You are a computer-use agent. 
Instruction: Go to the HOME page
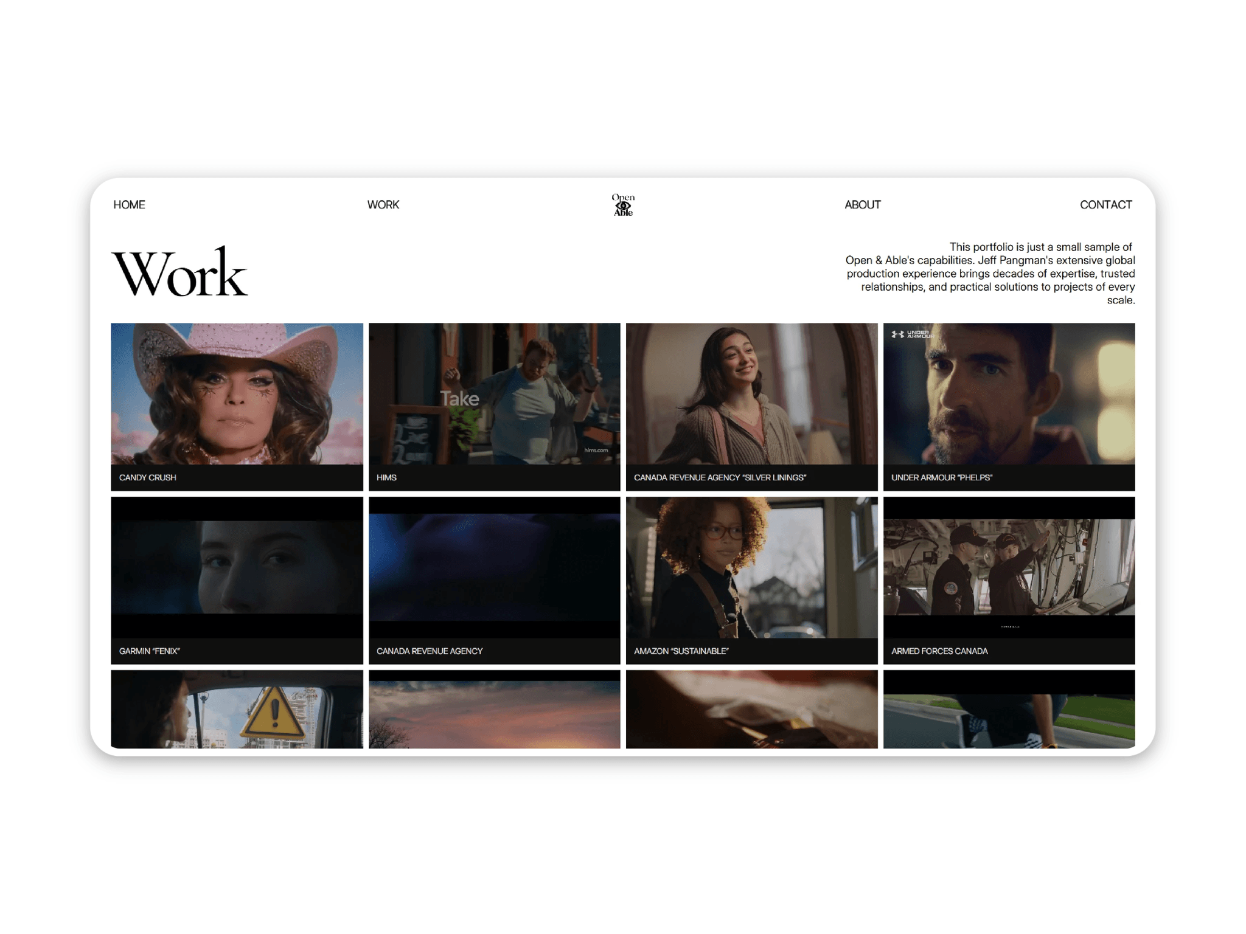(129, 205)
